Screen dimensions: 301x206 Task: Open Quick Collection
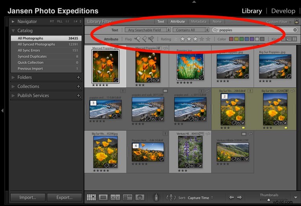(46, 62)
